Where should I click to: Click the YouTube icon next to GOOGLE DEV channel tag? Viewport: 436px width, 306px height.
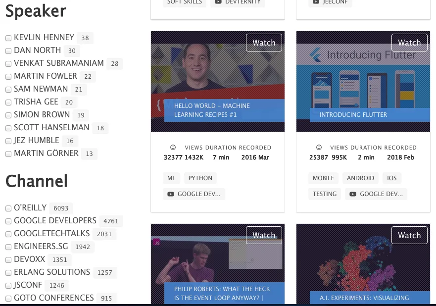pyautogui.click(x=171, y=194)
